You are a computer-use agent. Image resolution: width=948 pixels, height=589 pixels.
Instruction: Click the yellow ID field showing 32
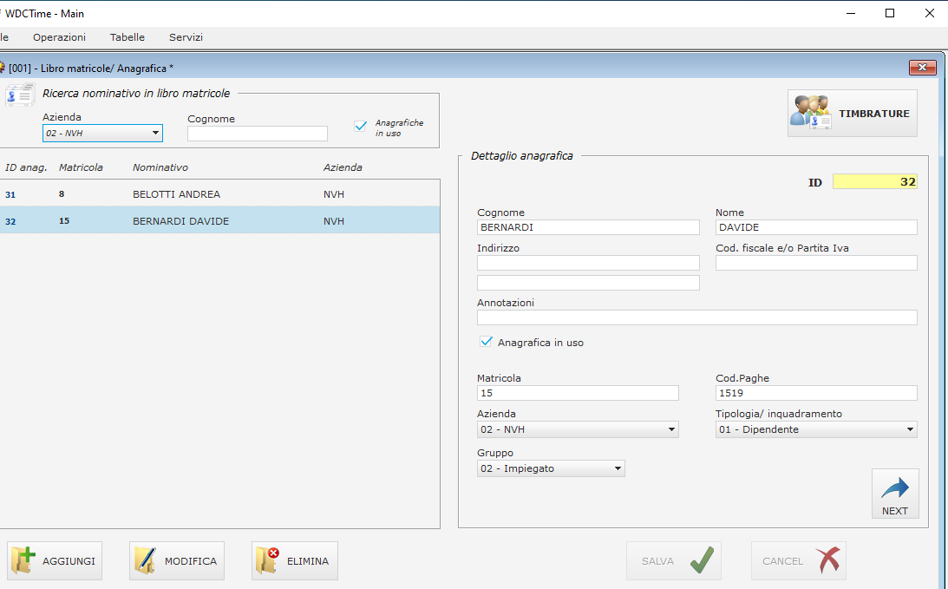tap(875, 181)
